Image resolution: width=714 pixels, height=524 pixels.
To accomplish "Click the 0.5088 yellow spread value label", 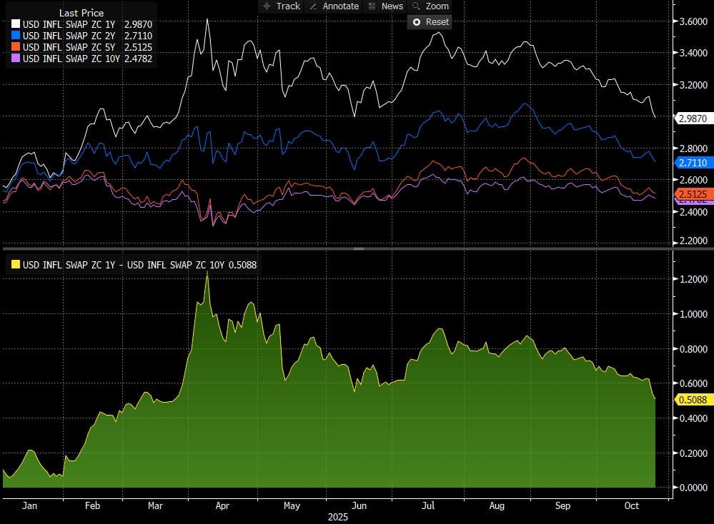I will pyautogui.click(x=693, y=400).
